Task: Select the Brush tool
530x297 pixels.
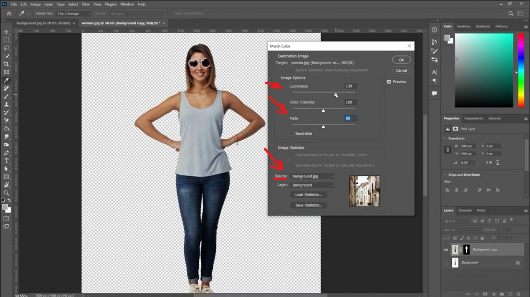Action: click(x=6, y=96)
